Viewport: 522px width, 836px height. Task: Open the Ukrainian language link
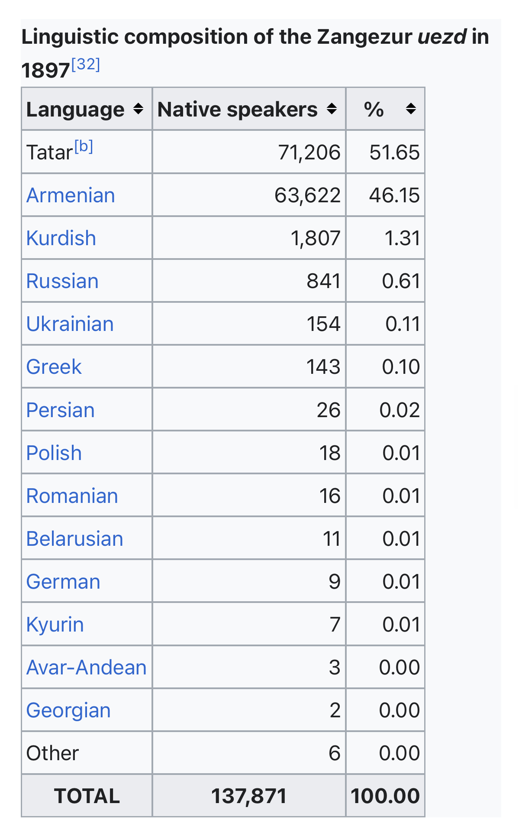[70, 324]
